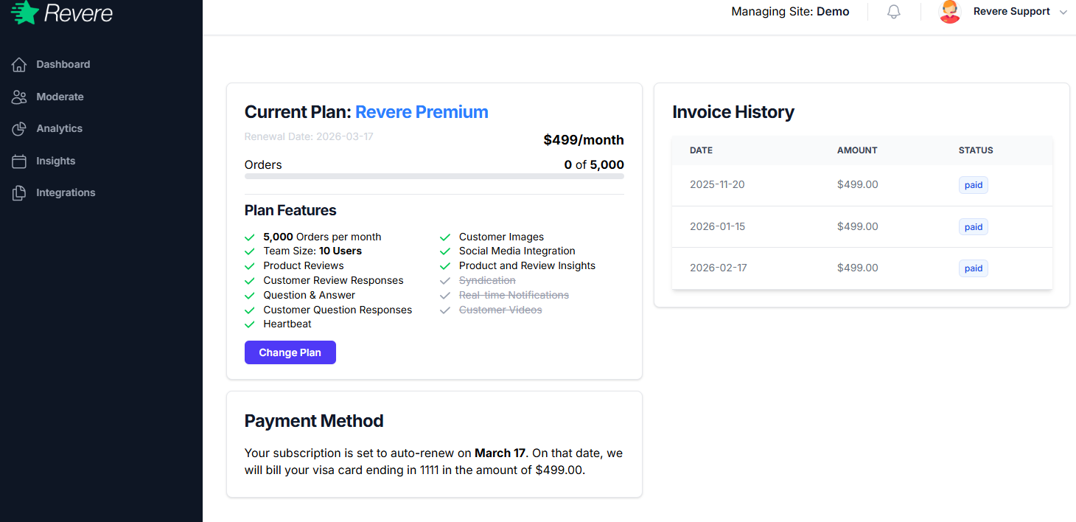Viewport: 1076px width, 522px height.
Task: Open the notifications bell
Action: (893, 12)
